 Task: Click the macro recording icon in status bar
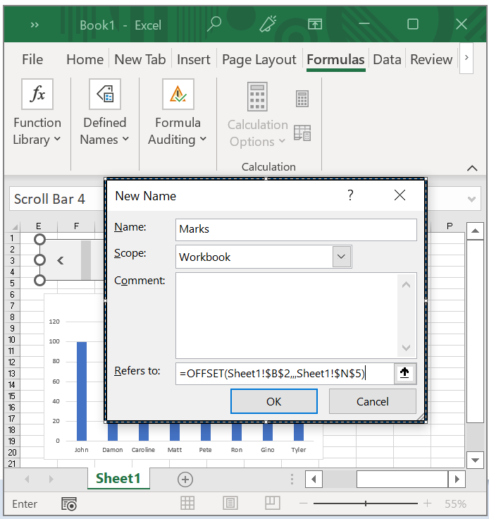(69, 503)
